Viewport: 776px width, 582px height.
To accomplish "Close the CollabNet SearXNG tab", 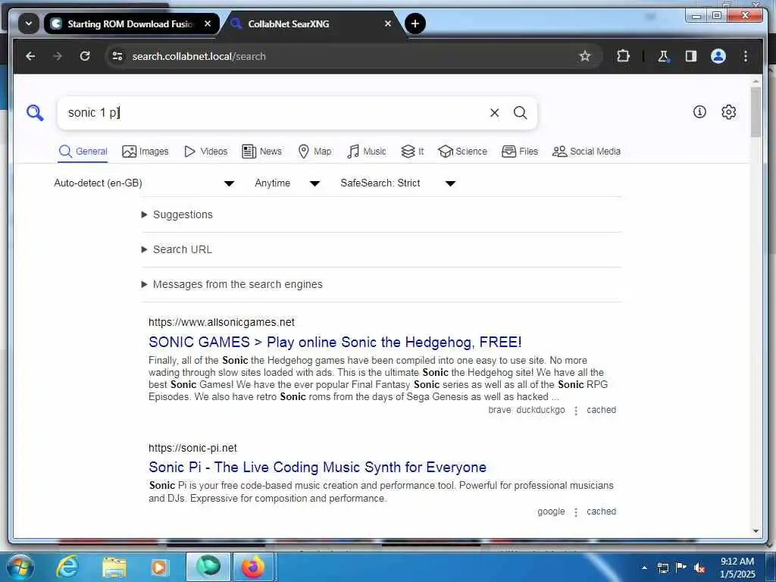I will click(388, 23).
